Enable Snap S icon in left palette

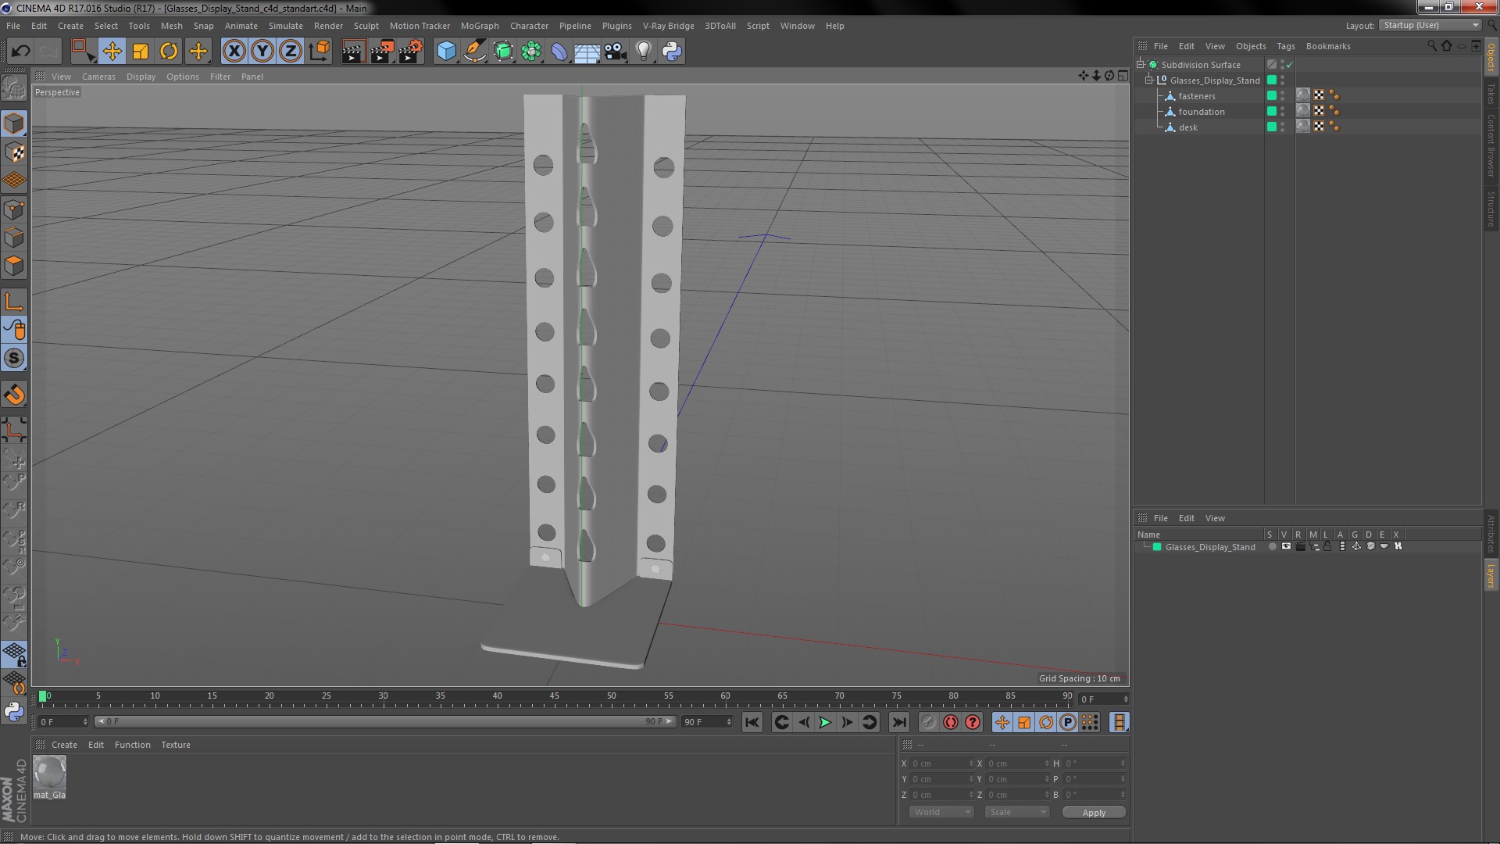pyautogui.click(x=14, y=358)
